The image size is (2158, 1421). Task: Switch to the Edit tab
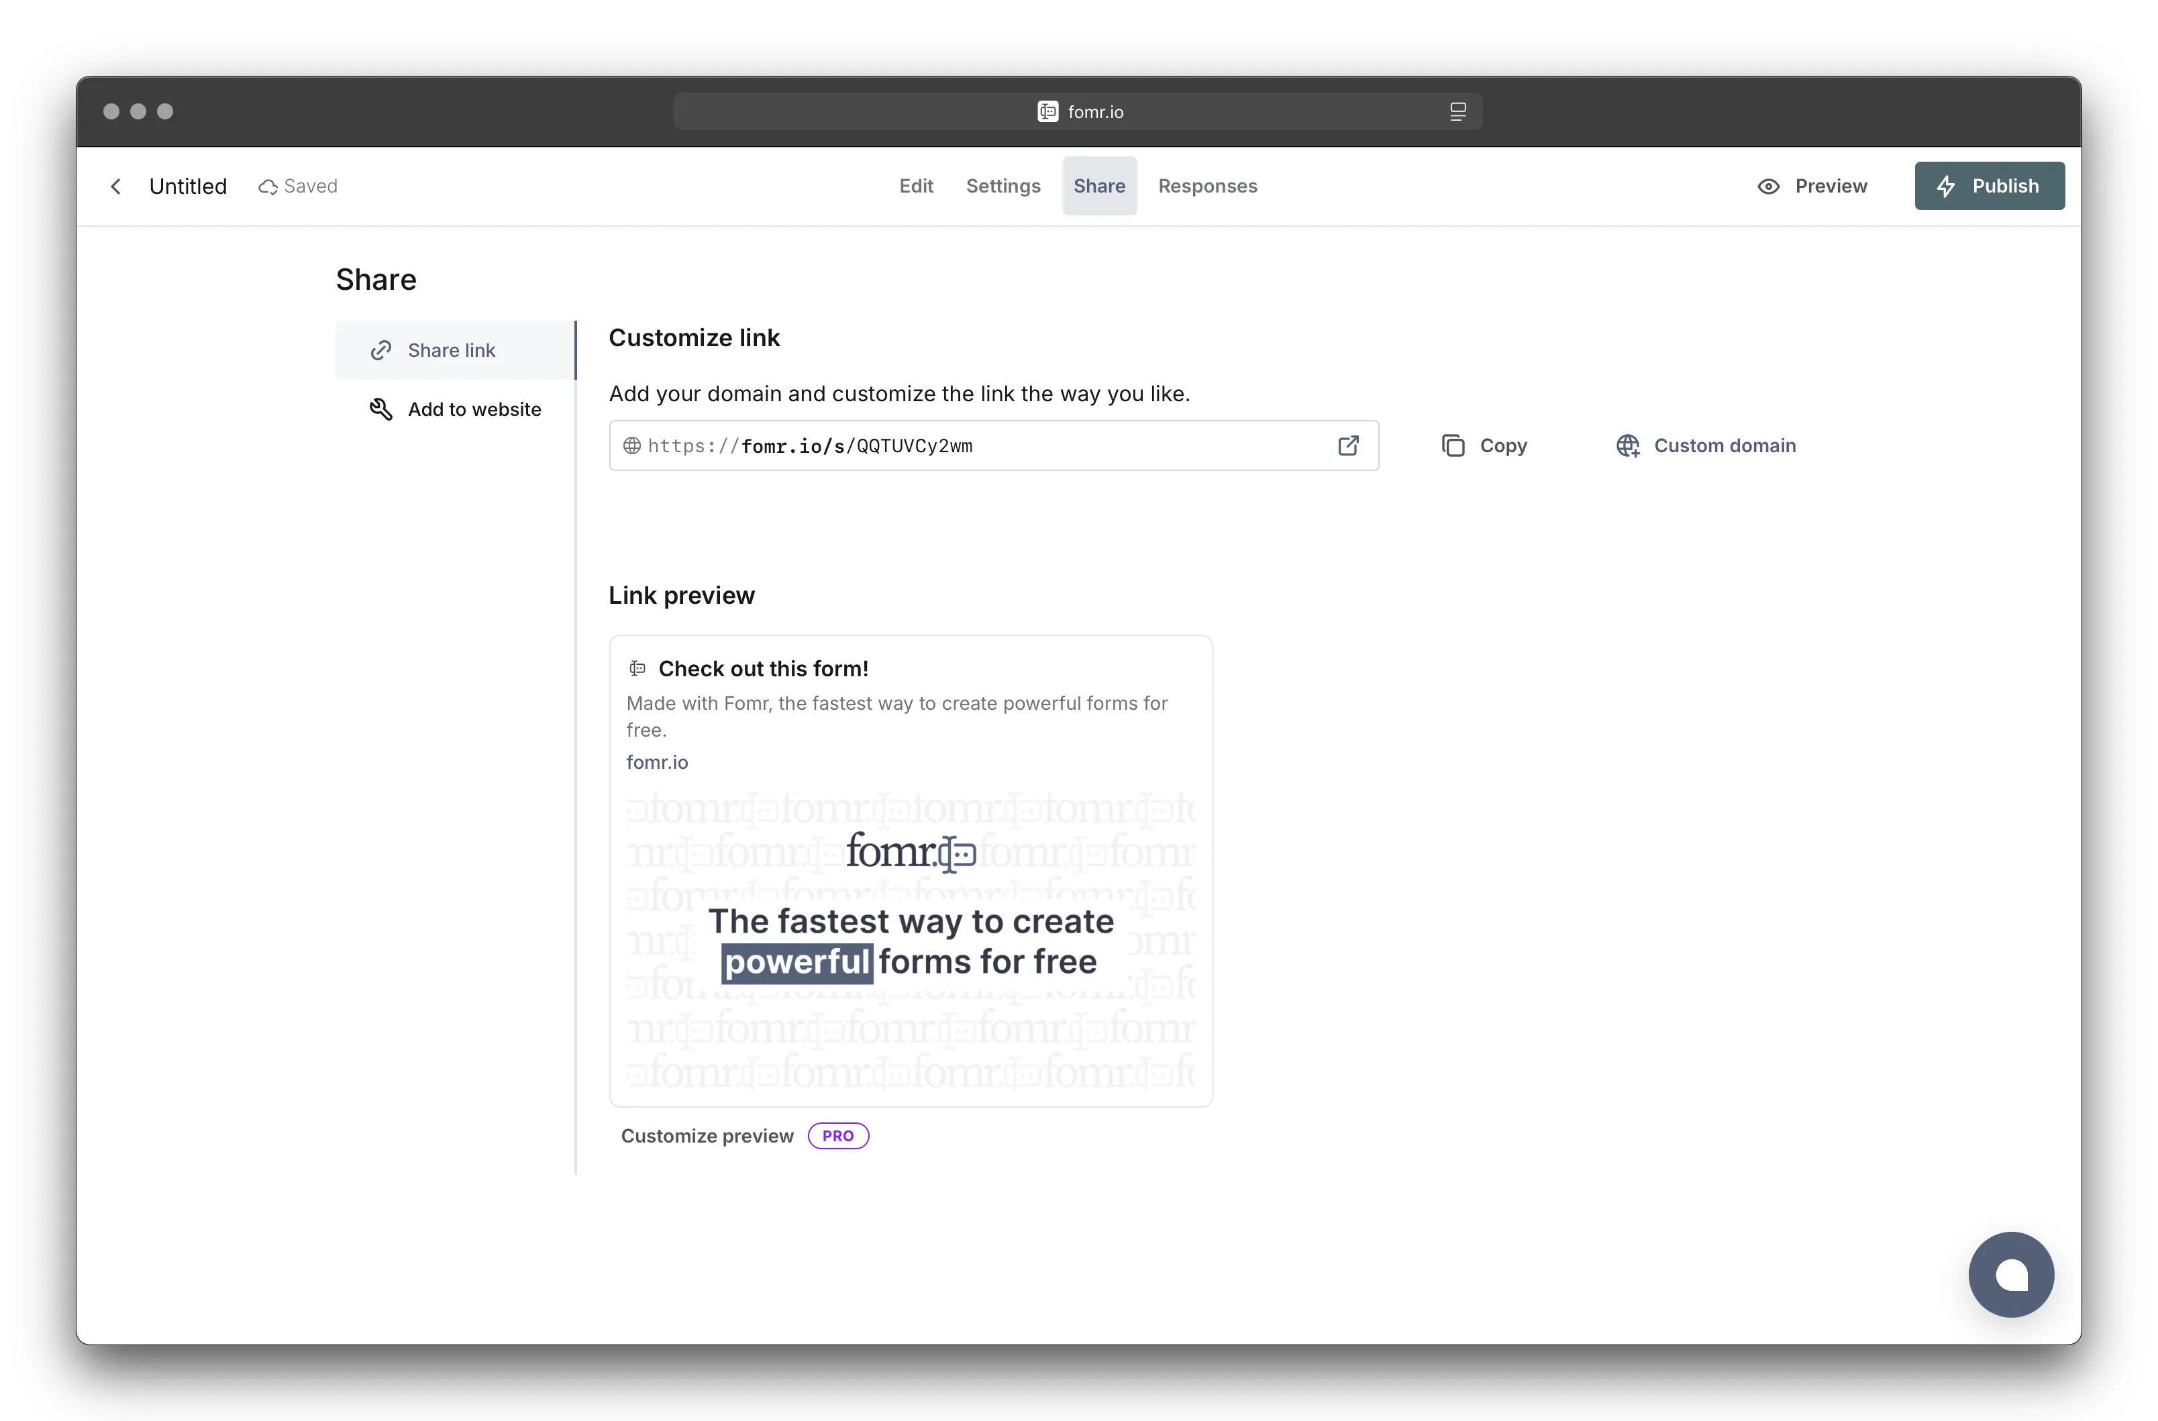pos(916,186)
